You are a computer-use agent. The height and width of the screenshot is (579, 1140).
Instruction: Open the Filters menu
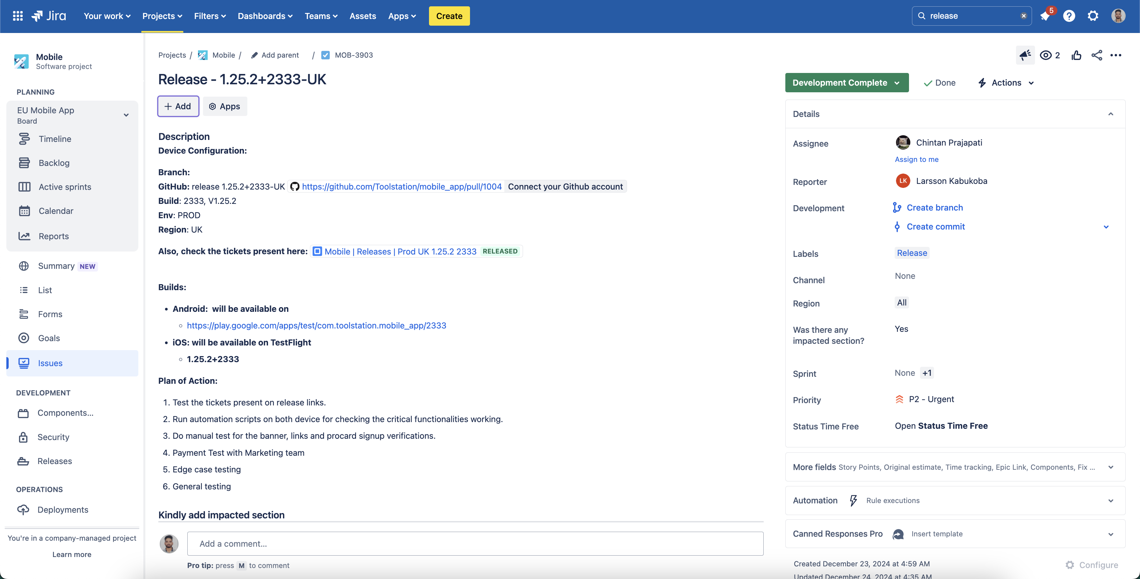click(x=210, y=16)
